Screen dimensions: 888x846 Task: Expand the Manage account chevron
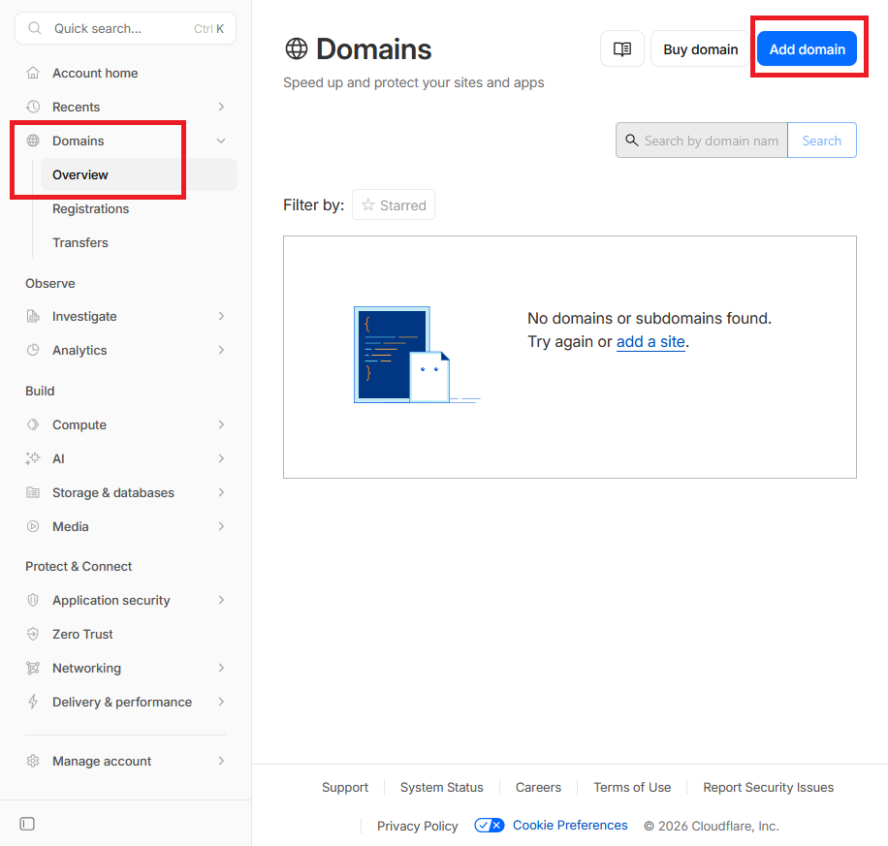click(221, 761)
